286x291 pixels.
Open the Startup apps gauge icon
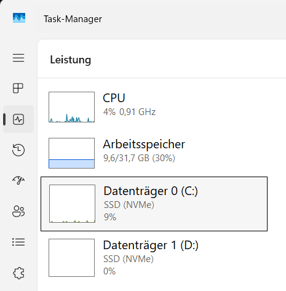(x=18, y=180)
